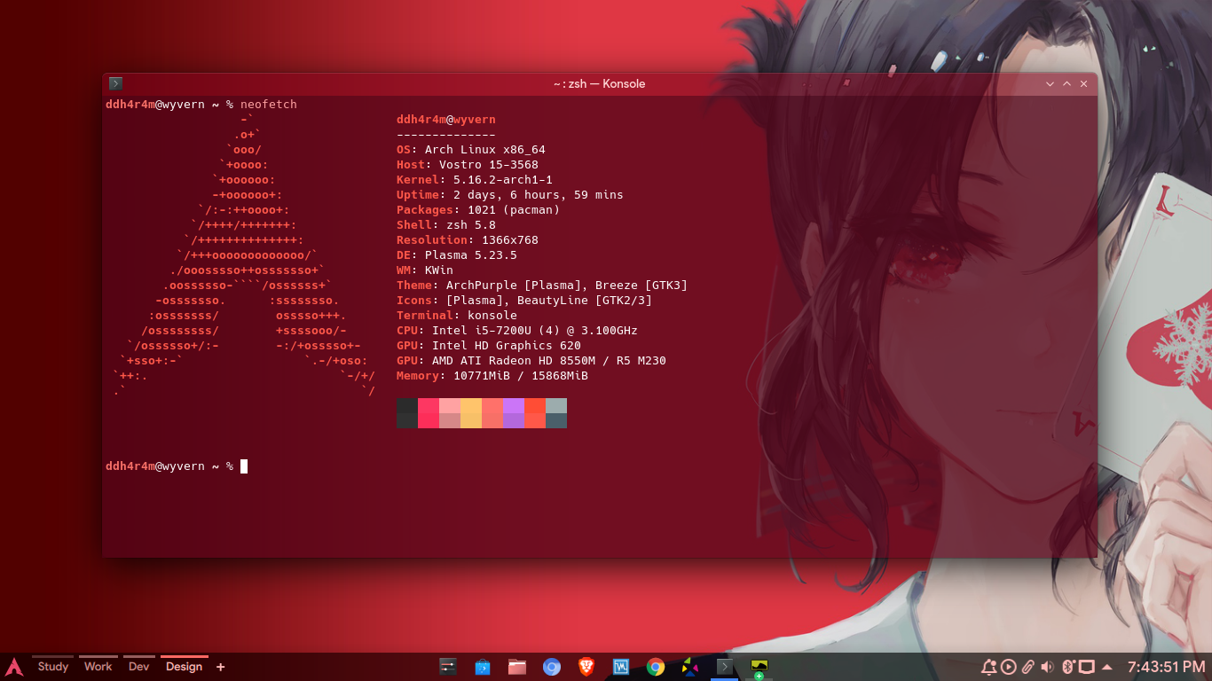Close the Konsole window

(1083, 83)
